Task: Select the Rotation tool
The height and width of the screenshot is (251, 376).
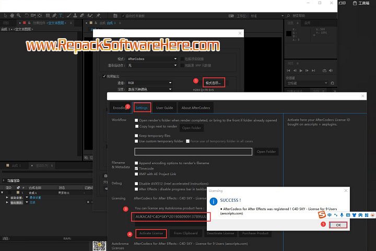Action: 27,16
